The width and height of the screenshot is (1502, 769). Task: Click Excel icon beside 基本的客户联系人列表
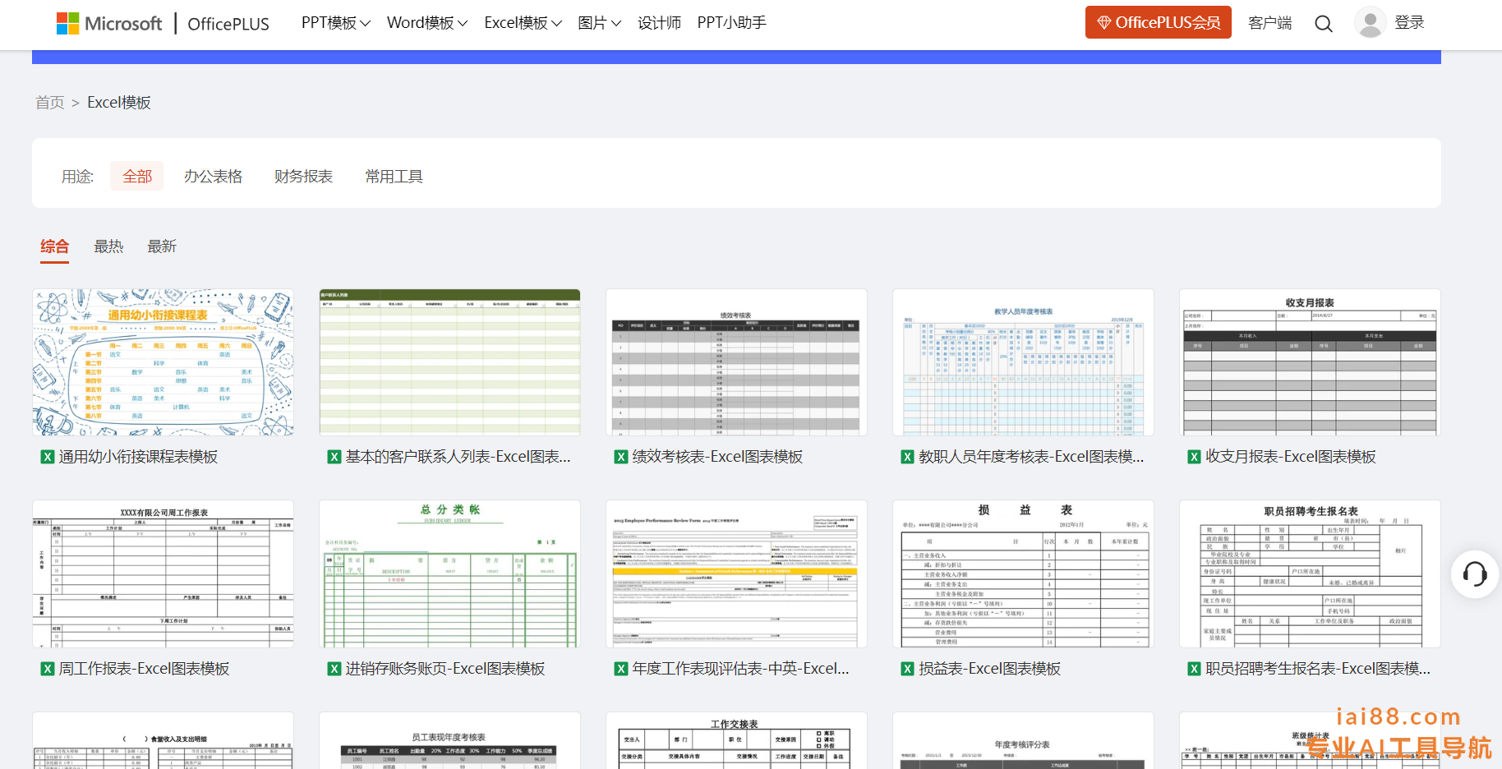click(334, 457)
